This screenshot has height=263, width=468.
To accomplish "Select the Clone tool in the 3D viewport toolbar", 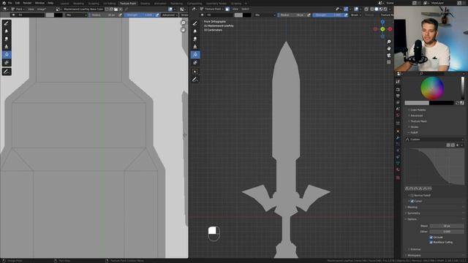I will (x=195, y=47).
